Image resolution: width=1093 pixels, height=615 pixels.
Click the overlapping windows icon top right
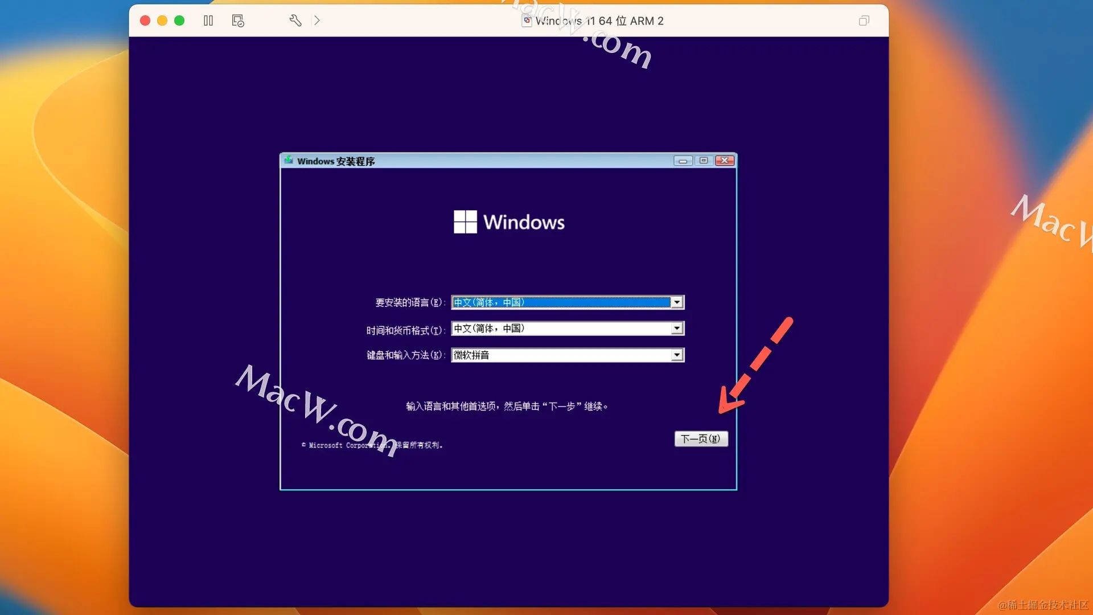pos(864,20)
